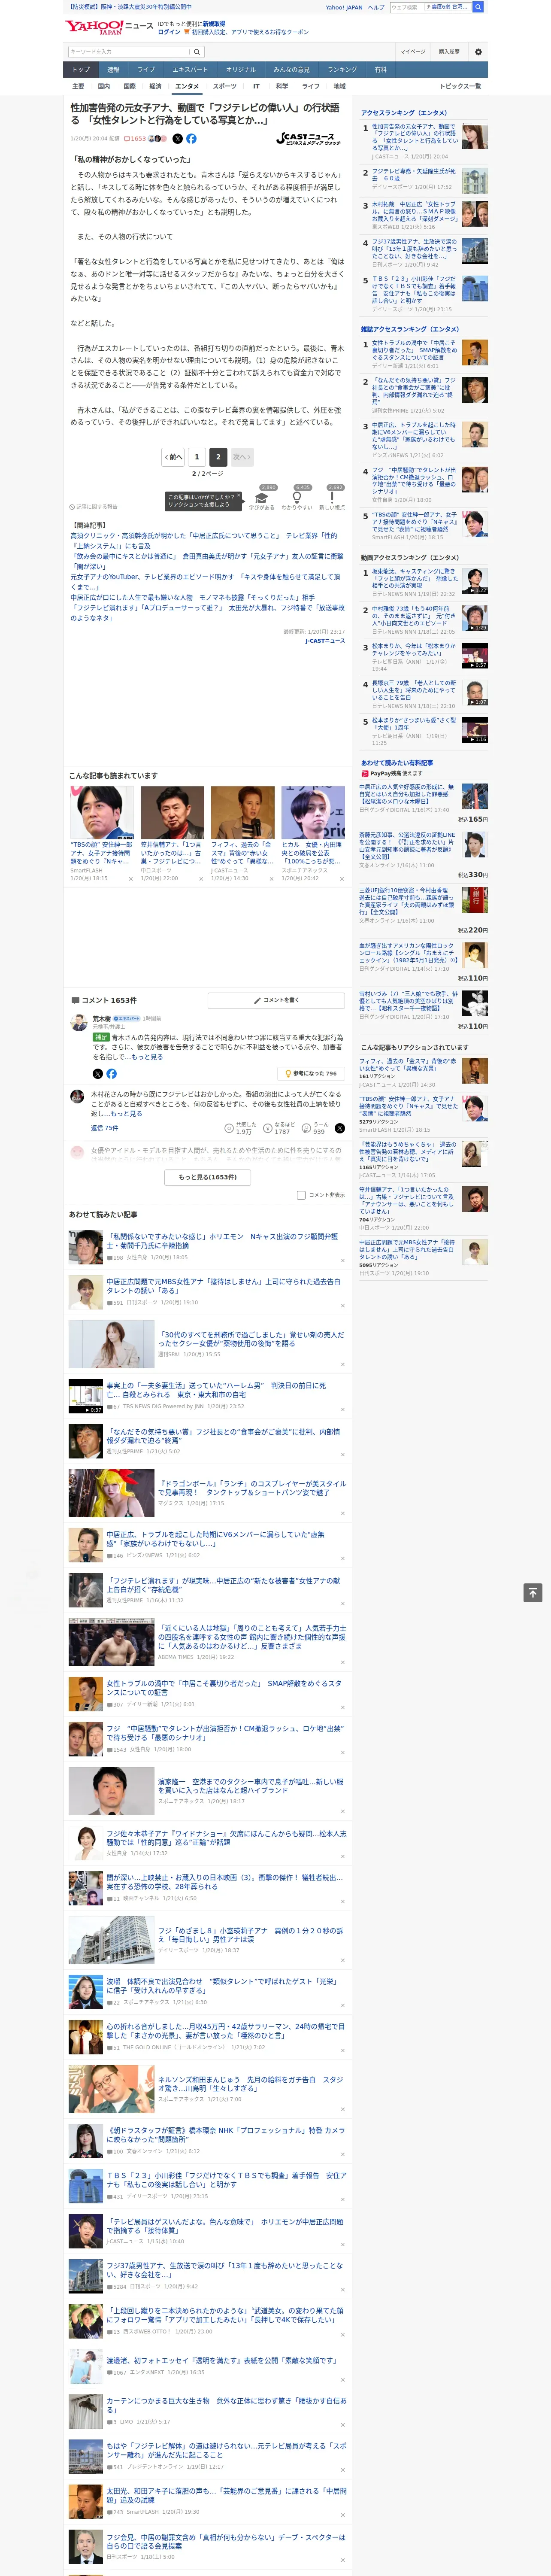Report the article via 記事に関する報告
This screenshot has height=2576, width=551.
[x=93, y=507]
